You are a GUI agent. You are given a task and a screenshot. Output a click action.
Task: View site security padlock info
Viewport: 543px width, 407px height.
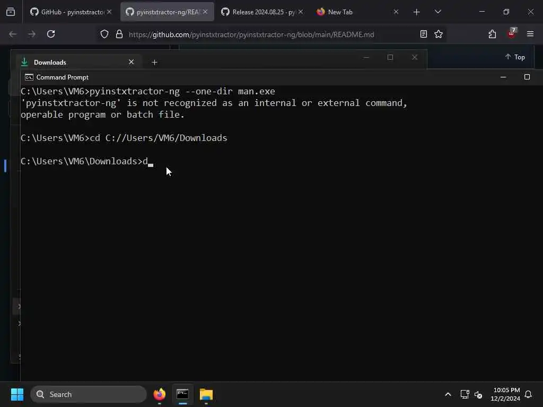point(119,34)
